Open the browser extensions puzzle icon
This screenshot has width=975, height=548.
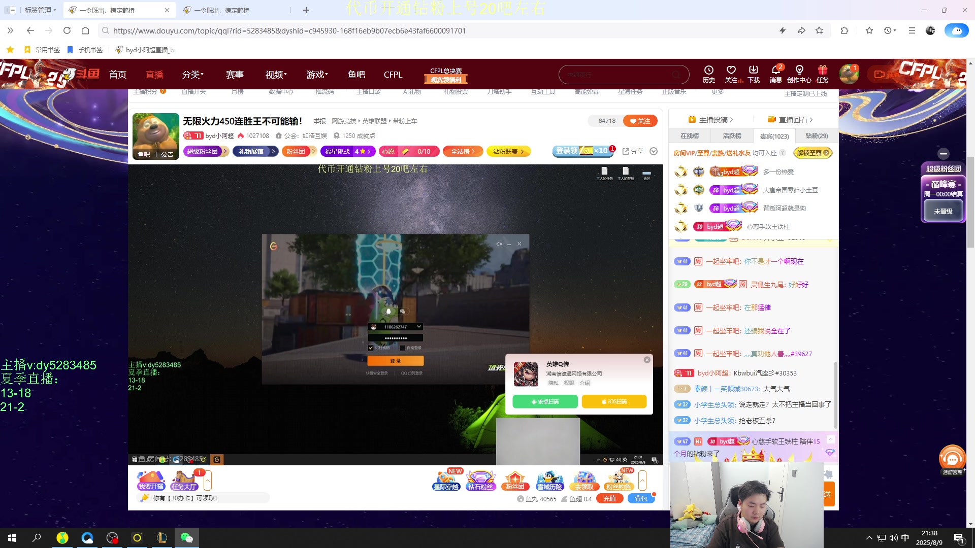point(844,30)
